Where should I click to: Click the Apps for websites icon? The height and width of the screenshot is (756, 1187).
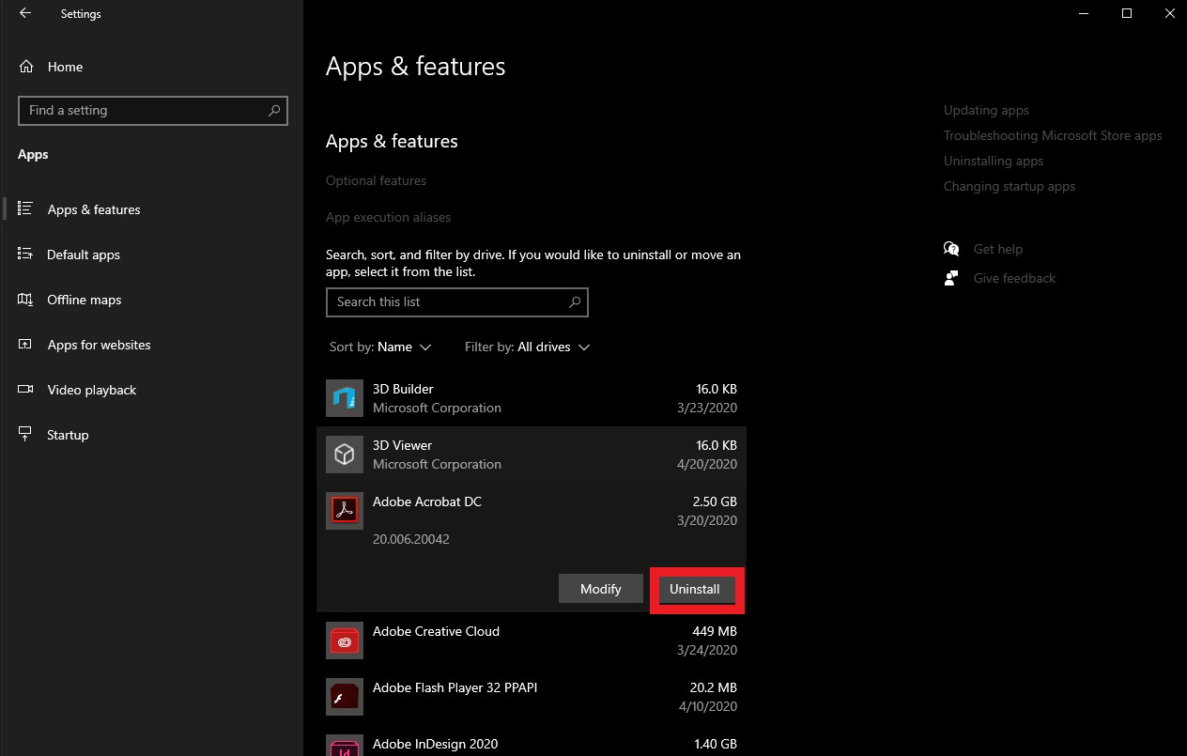(x=26, y=344)
